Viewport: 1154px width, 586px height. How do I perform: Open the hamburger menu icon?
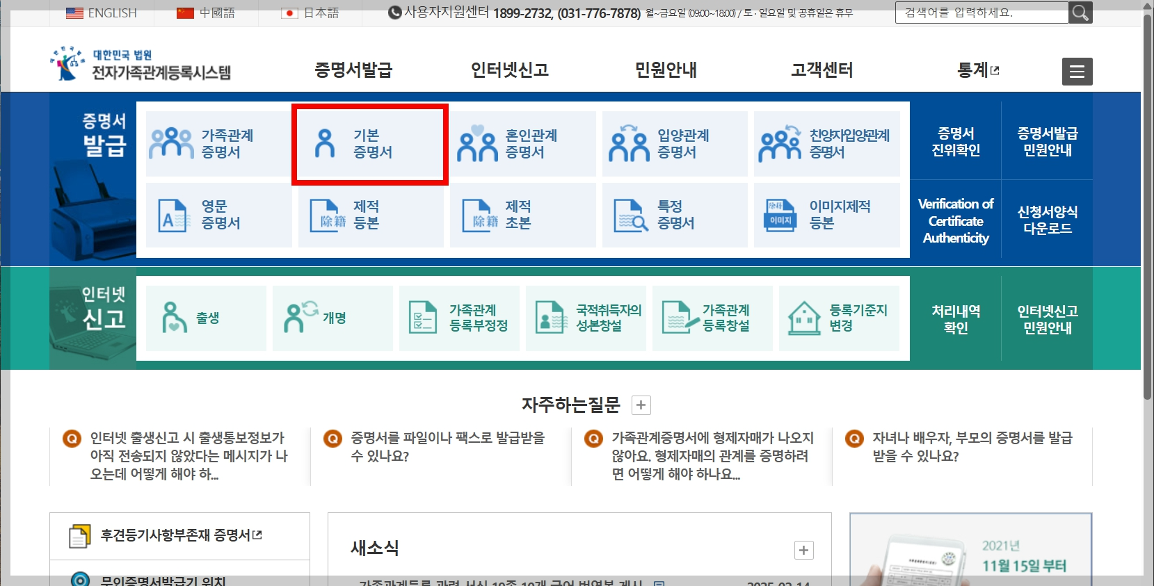pyautogui.click(x=1077, y=72)
